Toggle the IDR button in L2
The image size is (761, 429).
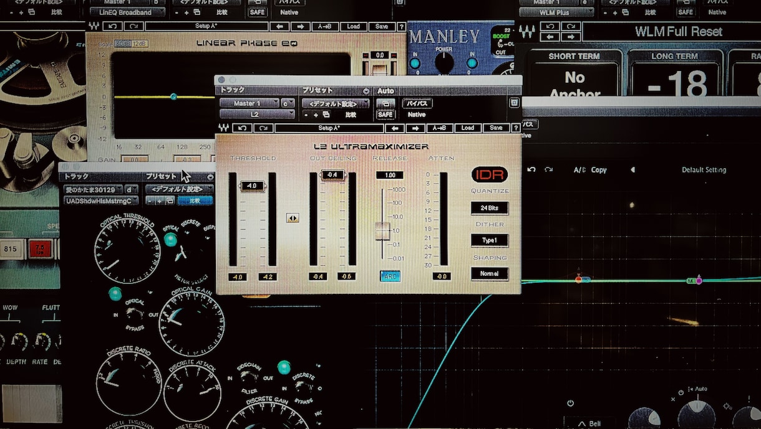pyautogui.click(x=490, y=175)
